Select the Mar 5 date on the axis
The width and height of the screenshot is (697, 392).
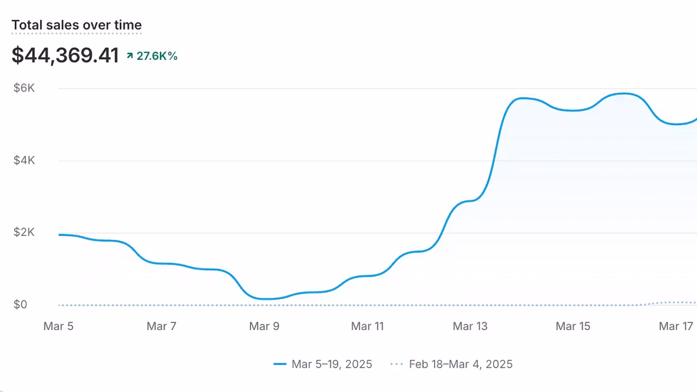[59, 326]
